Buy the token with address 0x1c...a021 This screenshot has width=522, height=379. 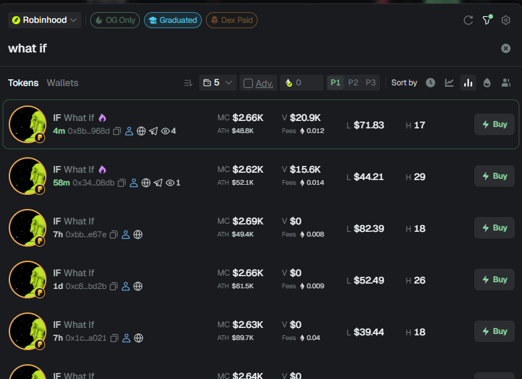click(x=494, y=331)
